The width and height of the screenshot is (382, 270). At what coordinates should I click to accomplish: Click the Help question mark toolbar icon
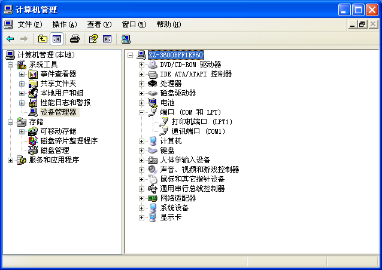point(93,39)
